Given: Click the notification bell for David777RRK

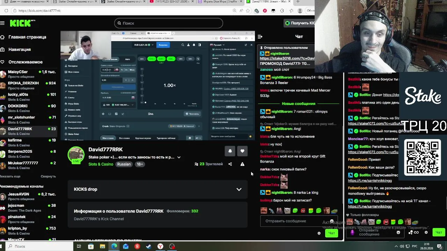Looking at the screenshot, I should (230, 151).
